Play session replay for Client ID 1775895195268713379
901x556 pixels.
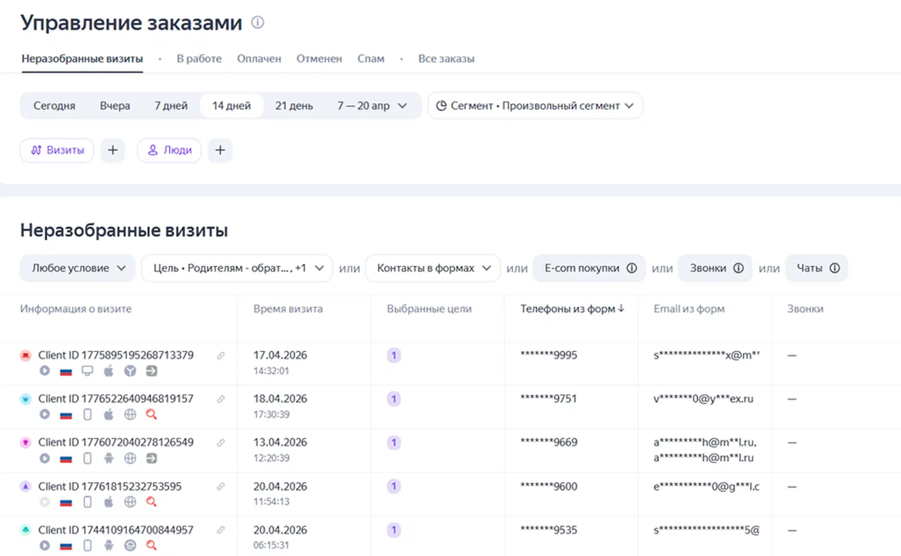pyautogui.click(x=45, y=370)
